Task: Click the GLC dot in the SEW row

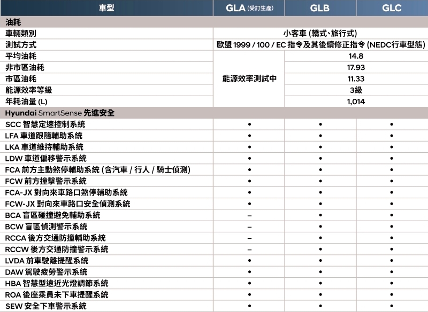Action: tap(392, 306)
